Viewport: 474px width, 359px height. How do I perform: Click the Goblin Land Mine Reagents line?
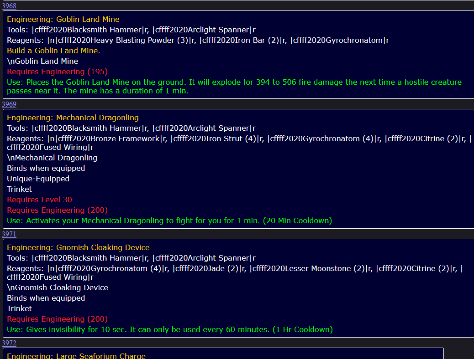point(198,41)
